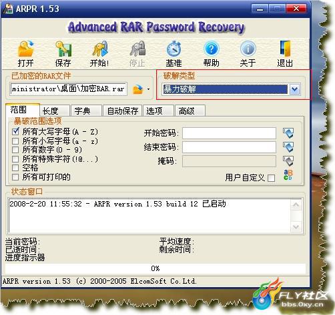Click the ARPR title bar app icon
The image size is (335, 315).
point(8,9)
